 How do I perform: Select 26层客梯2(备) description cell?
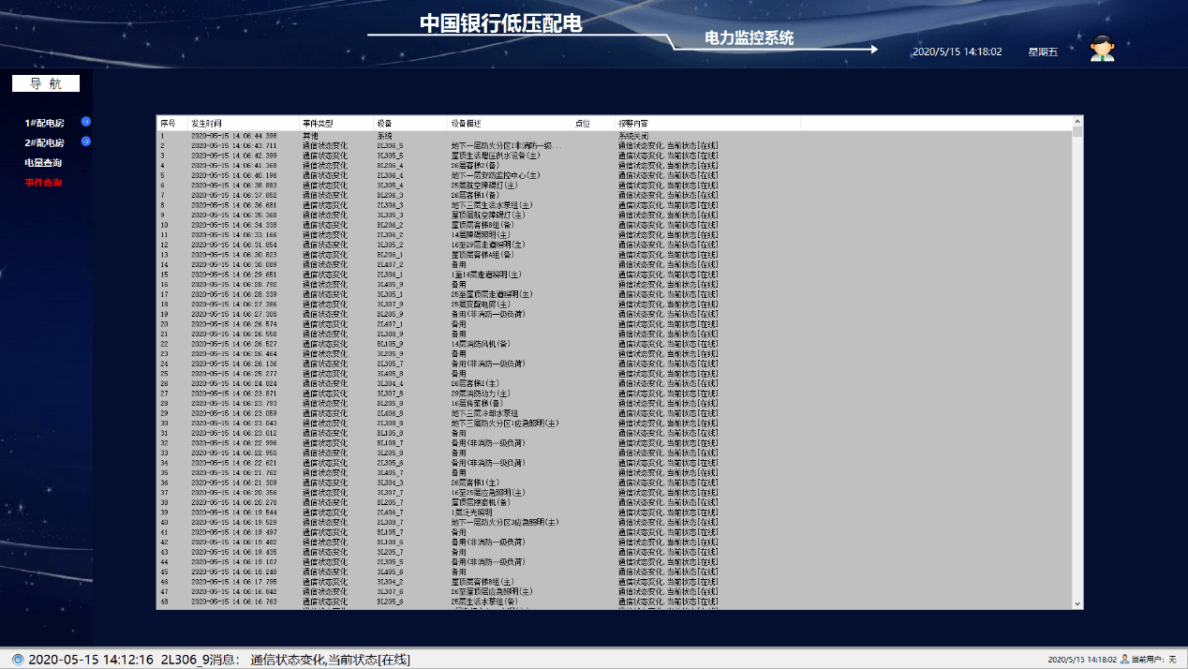(476, 166)
